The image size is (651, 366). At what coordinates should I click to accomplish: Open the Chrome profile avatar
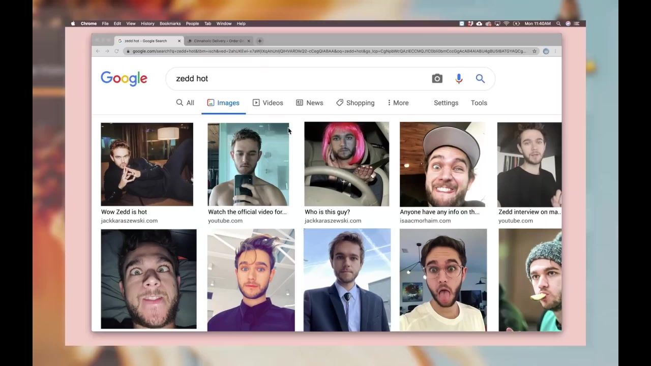tap(546, 51)
